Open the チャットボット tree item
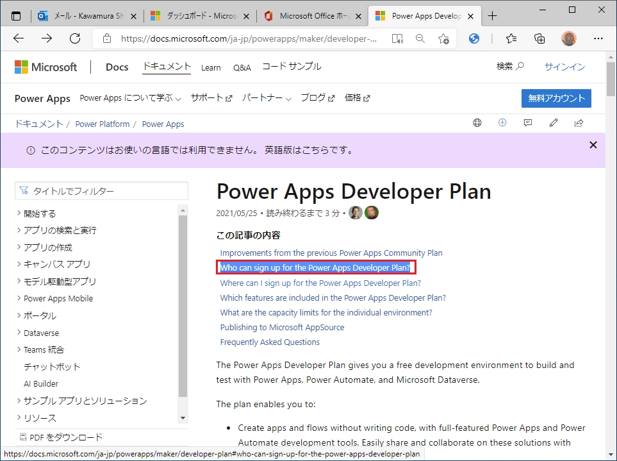The width and height of the screenshot is (617, 461). click(52, 367)
